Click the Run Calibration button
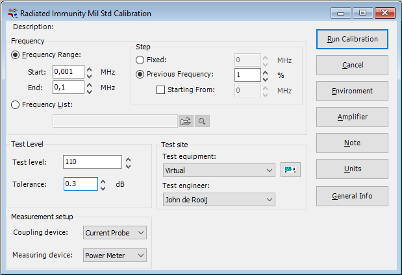Viewport: 402px width, 275px height. [352, 39]
